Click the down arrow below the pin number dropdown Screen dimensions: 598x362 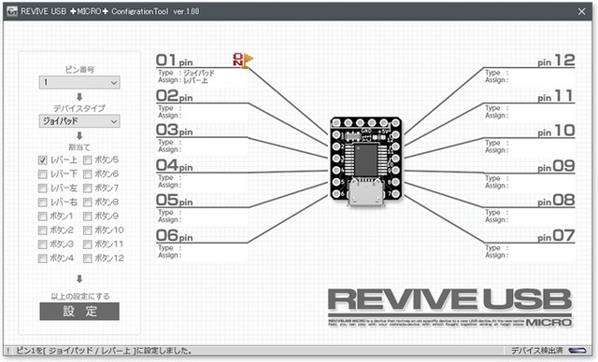(79, 97)
